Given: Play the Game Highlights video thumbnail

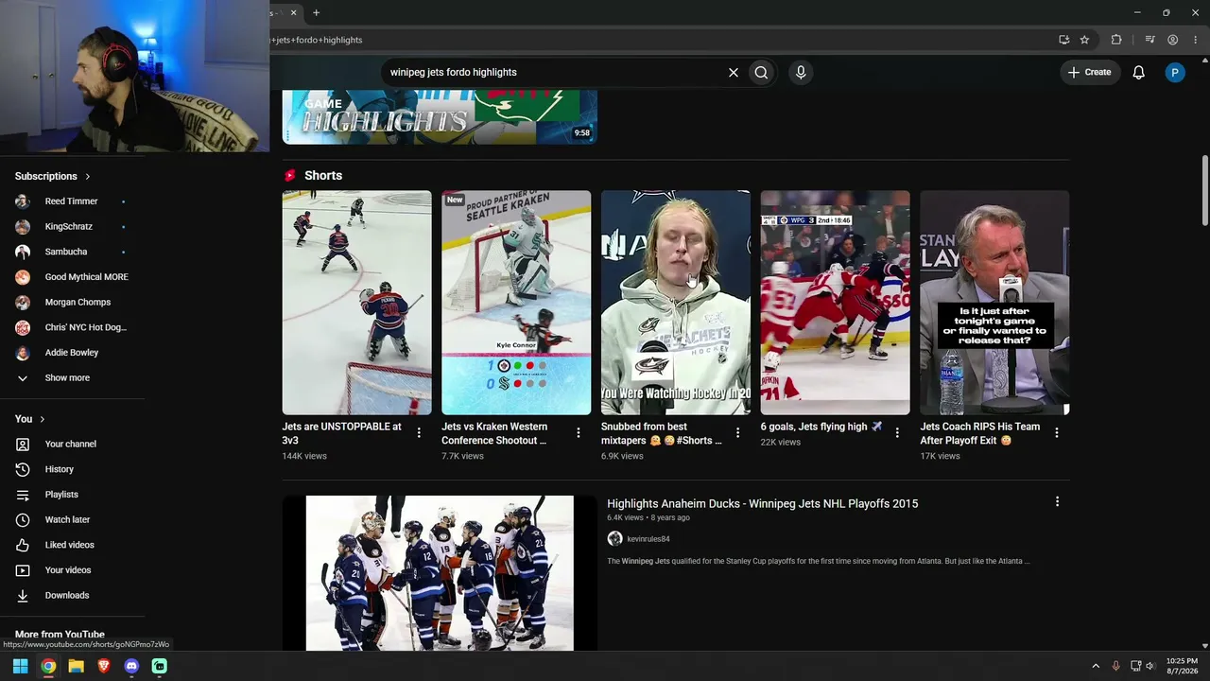Looking at the screenshot, I should [x=440, y=117].
